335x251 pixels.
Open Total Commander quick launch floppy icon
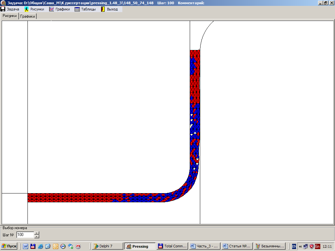pos(33,246)
